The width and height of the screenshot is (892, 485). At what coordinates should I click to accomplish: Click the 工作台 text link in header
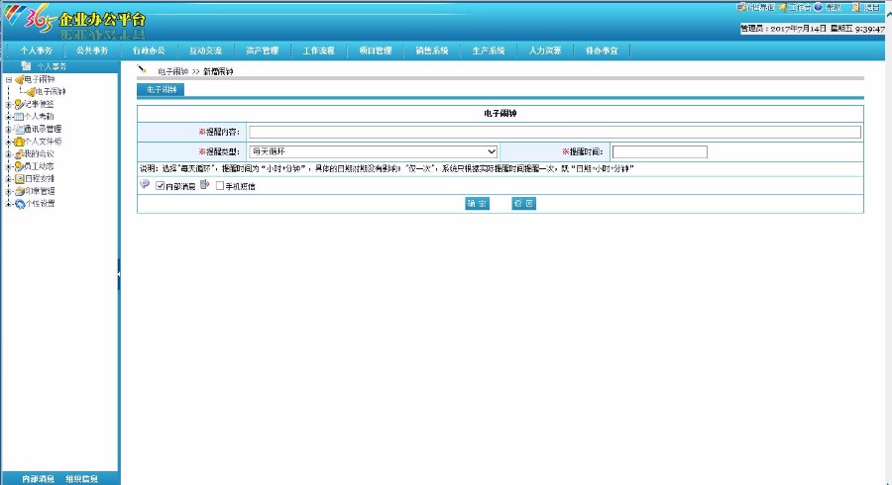point(799,7)
